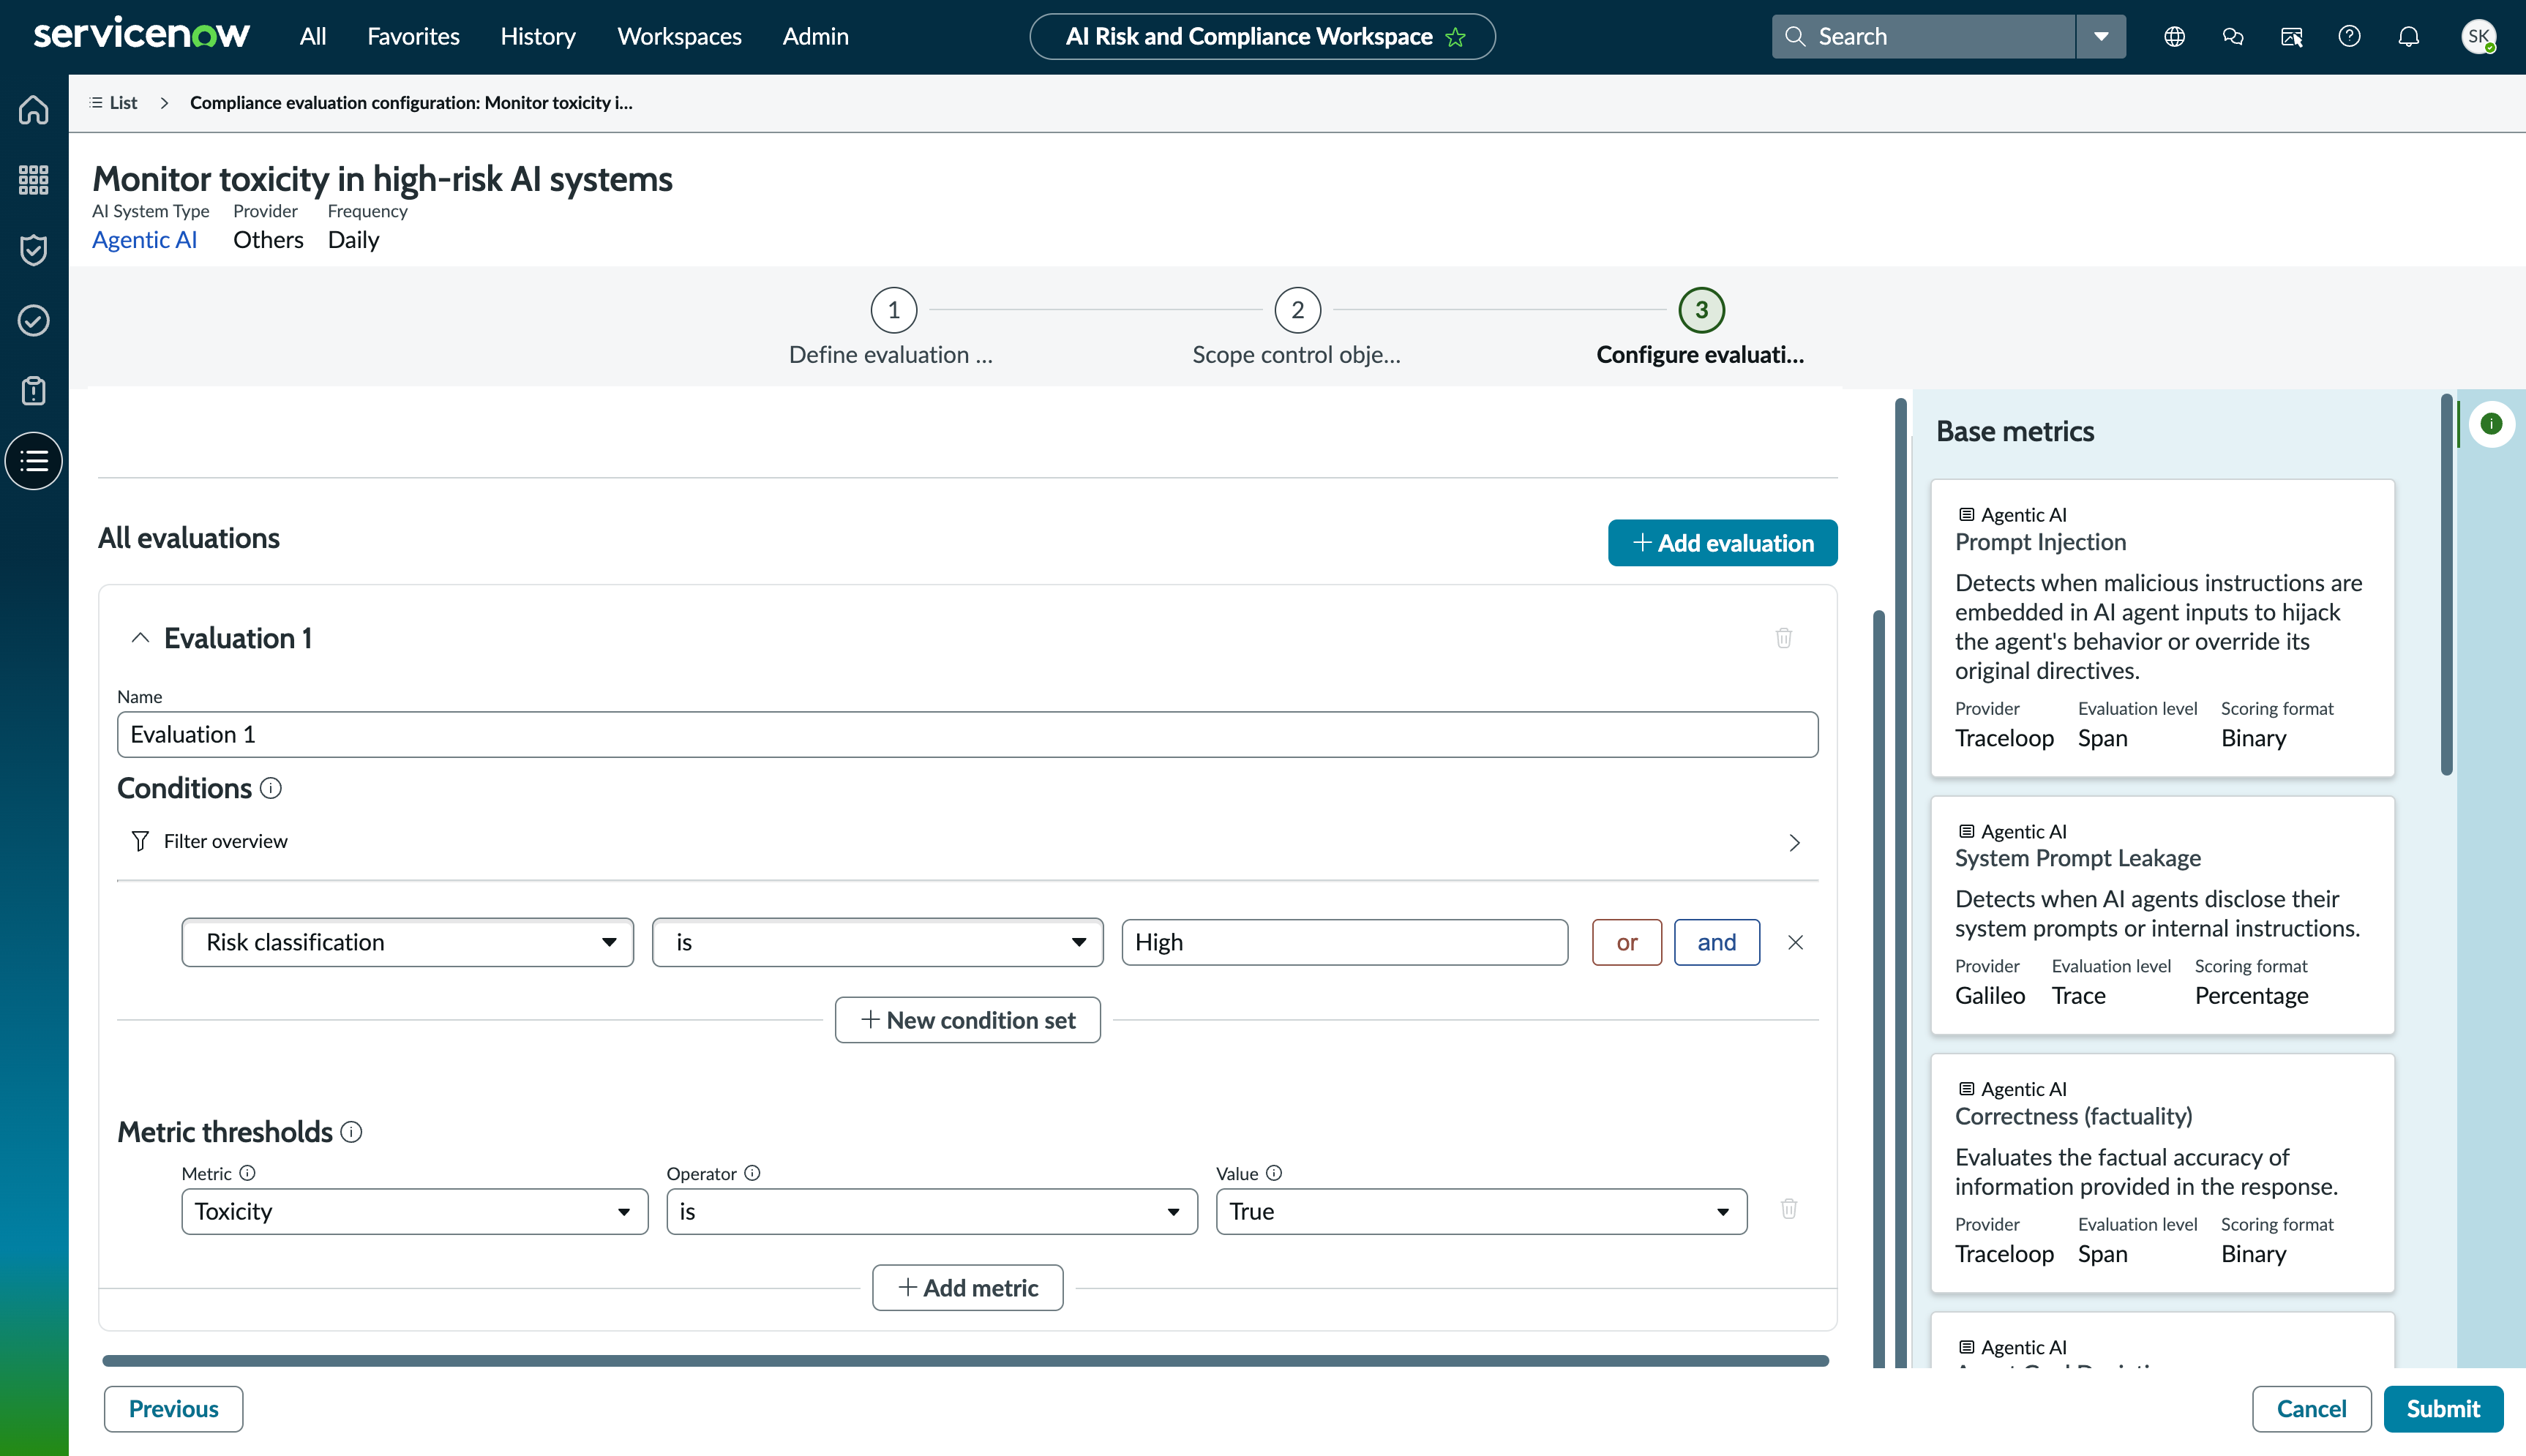Open the condition operator 'is' dropdown
Screen dimensions: 2526x1456
(x=878, y=942)
